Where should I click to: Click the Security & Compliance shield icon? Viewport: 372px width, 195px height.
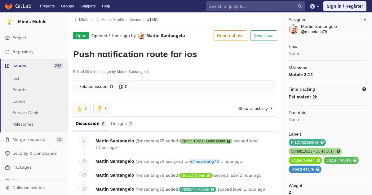click(x=7, y=153)
